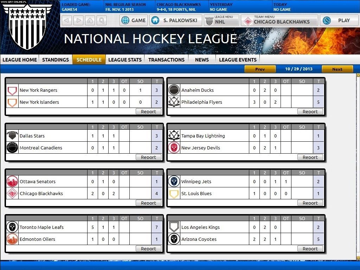Open the TRANSACTIONS tab

pos(166,60)
